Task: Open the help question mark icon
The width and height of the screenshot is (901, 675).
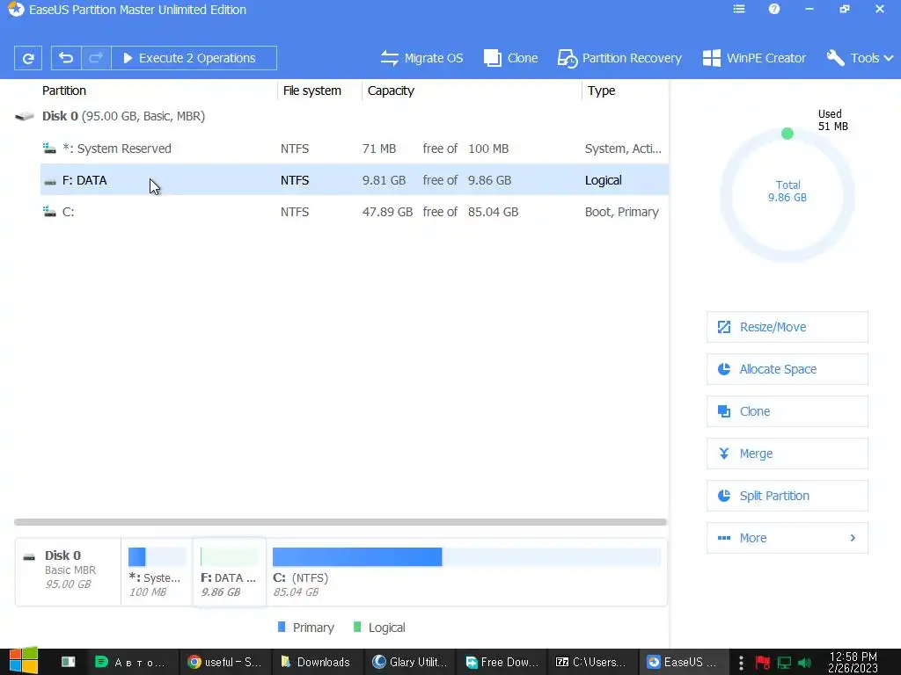Action: coord(774,9)
